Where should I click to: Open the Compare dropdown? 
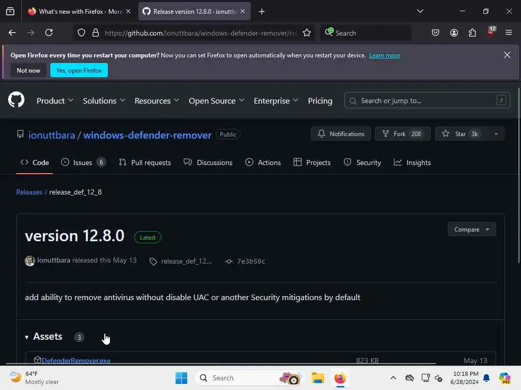(x=472, y=229)
